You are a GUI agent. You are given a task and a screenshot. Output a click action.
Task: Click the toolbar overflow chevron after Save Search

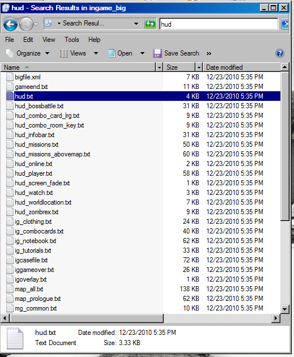click(x=208, y=53)
